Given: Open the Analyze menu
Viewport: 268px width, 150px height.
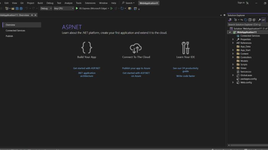Looking at the screenshot, I should point(69,3).
